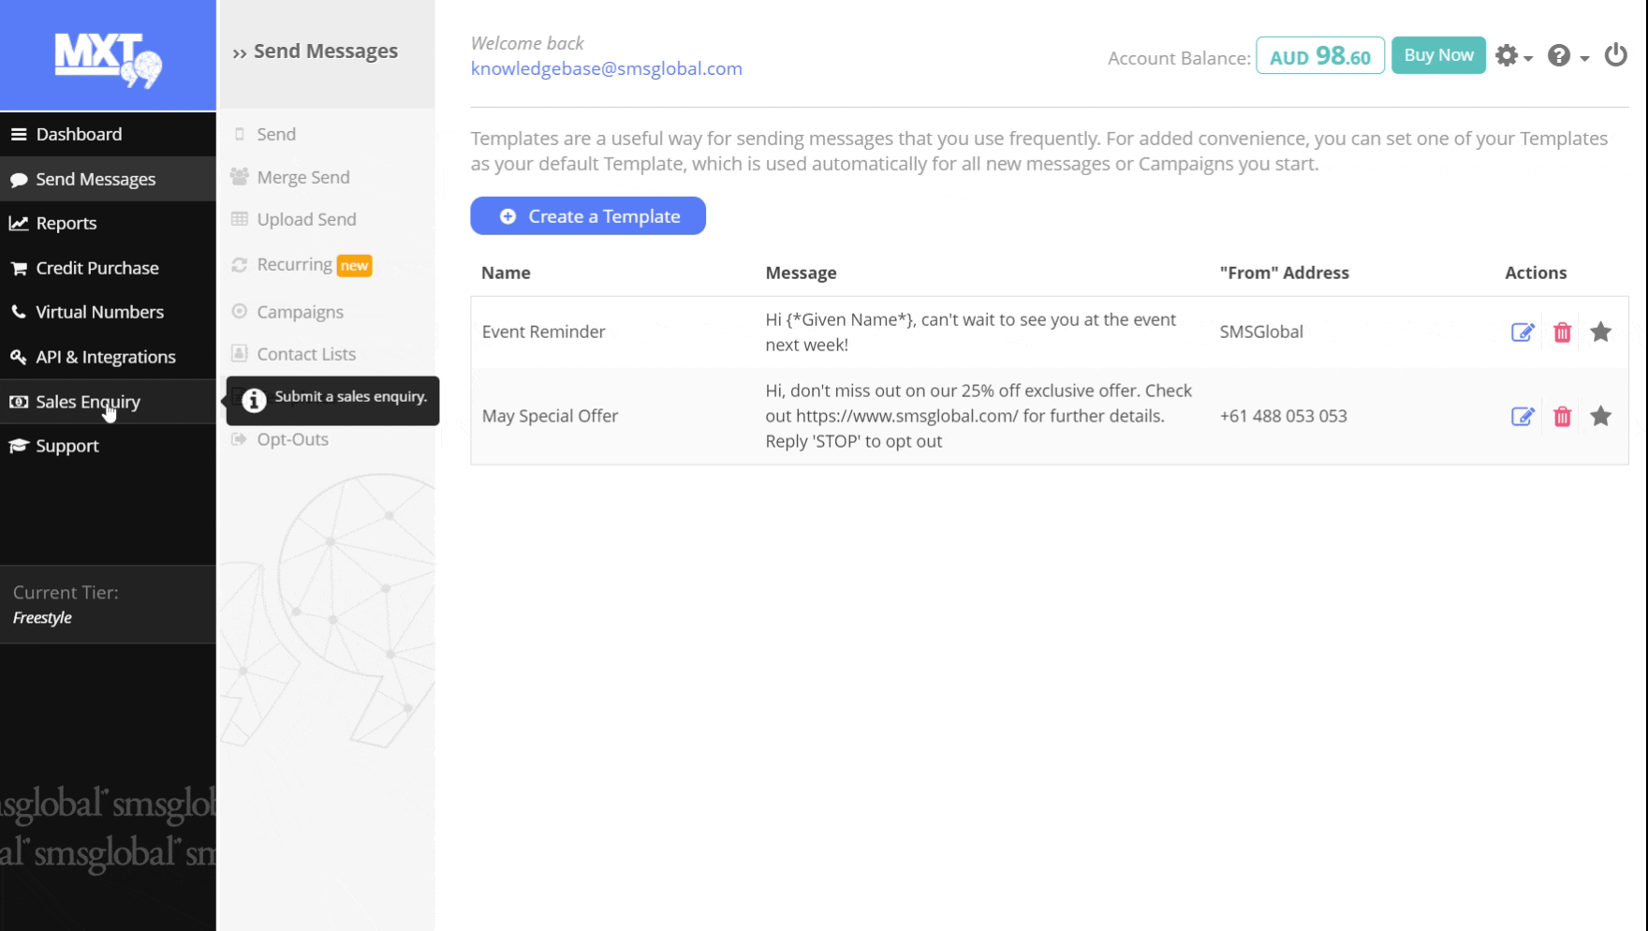Set Event Reminder as default template
1648x931 pixels.
pos(1601,332)
